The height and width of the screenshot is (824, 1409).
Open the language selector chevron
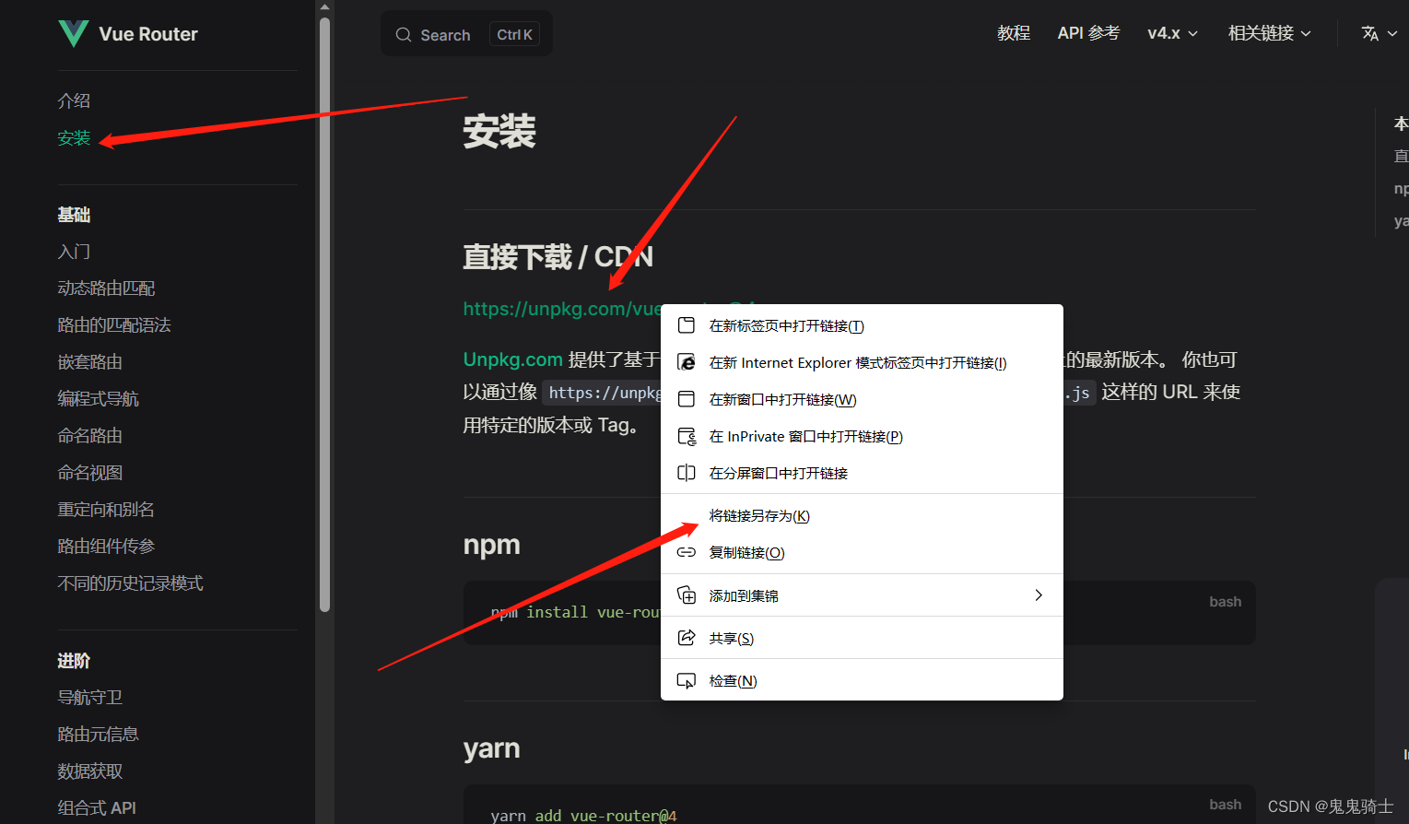(x=1391, y=33)
